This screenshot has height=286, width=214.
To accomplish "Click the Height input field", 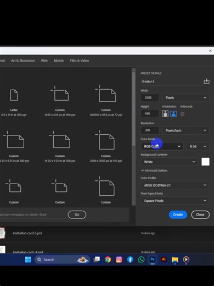I will (x=150, y=114).
